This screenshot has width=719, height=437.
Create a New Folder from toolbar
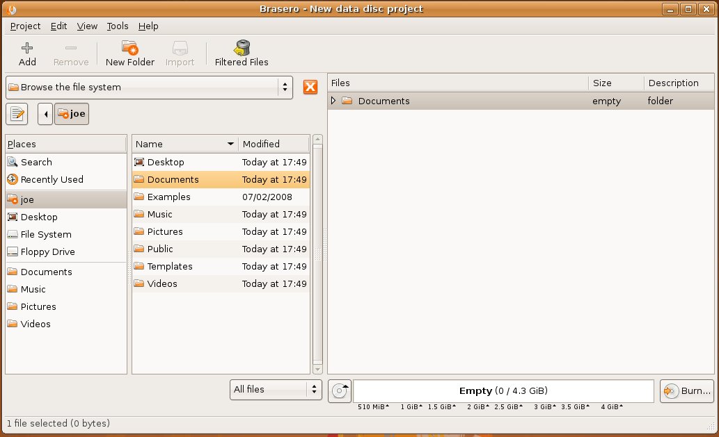[x=129, y=54]
